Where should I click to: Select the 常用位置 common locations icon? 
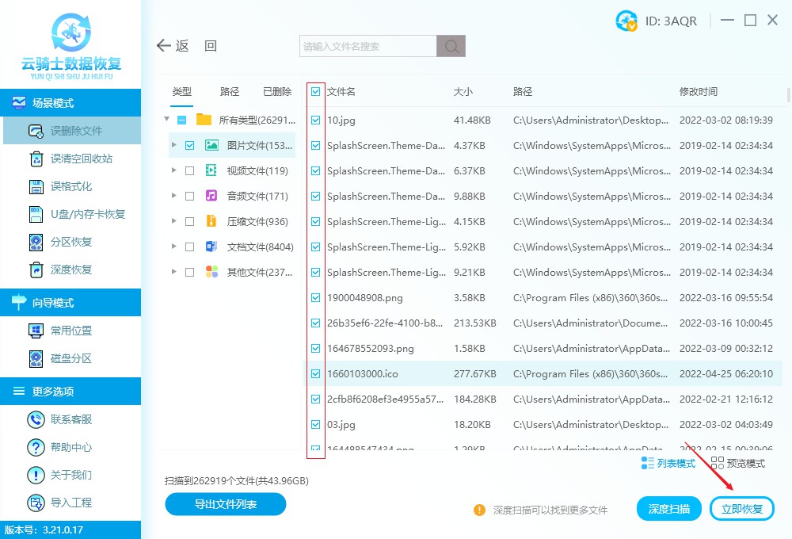36,331
